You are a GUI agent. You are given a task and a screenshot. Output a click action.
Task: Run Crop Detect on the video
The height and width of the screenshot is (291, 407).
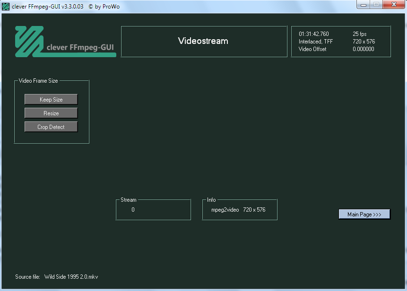tap(51, 127)
